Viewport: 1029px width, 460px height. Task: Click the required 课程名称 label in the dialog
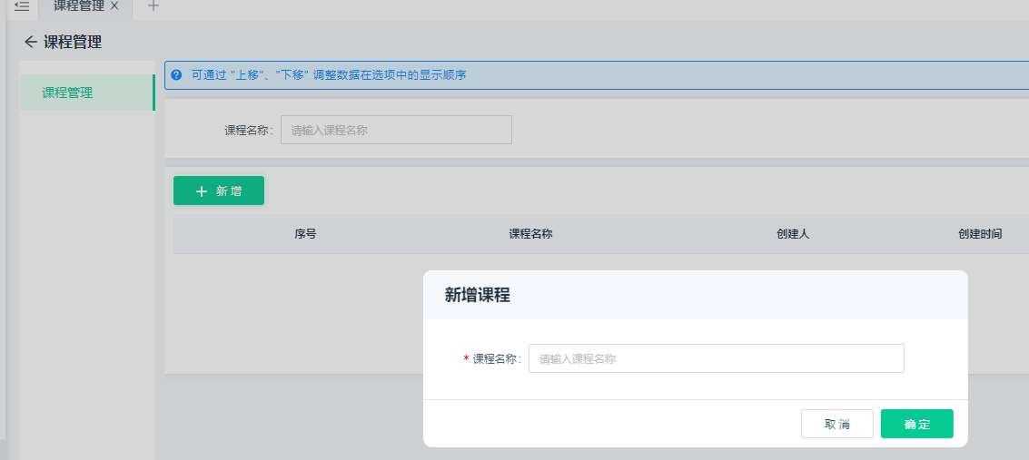click(x=496, y=358)
